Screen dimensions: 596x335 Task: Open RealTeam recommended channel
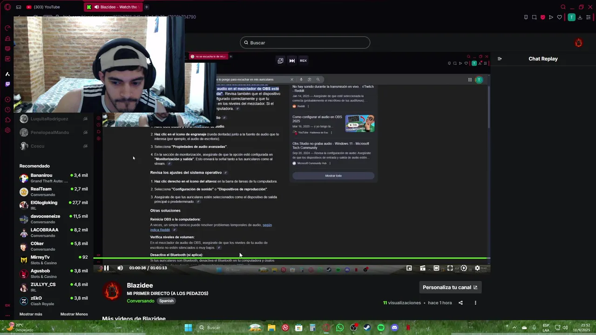tap(54, 192)
